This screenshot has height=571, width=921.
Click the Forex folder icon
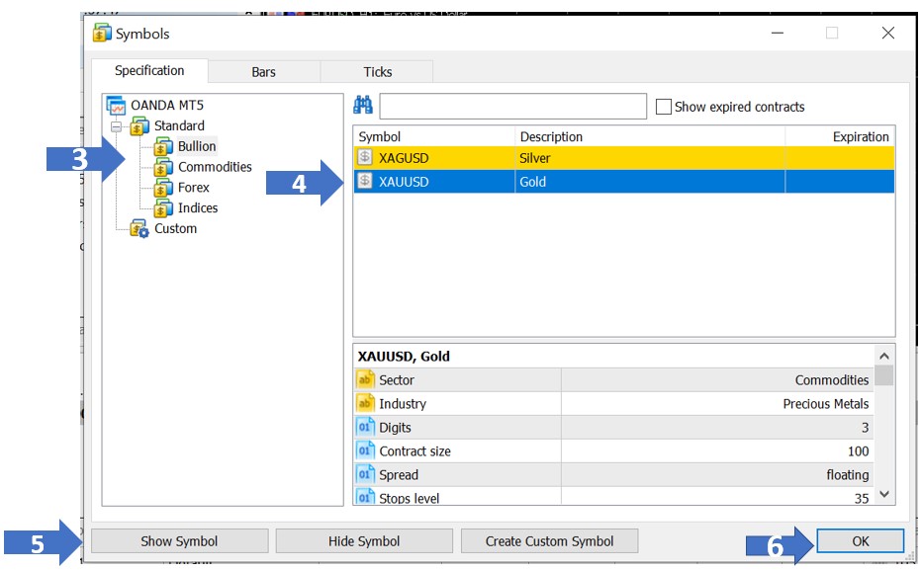(164, 188)
